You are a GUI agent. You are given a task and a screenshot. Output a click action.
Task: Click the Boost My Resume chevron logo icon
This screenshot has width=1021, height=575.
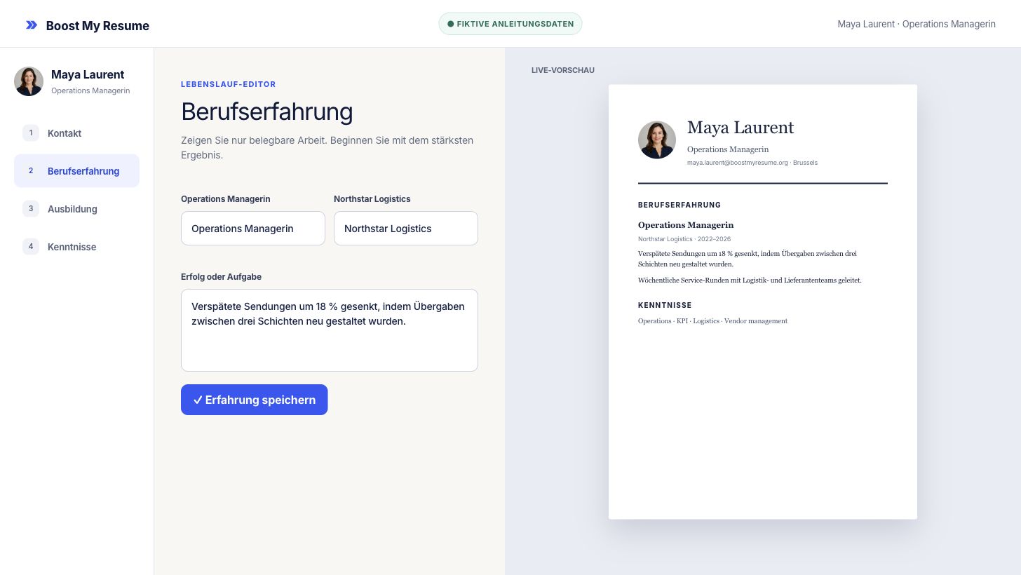coord(32,25)
